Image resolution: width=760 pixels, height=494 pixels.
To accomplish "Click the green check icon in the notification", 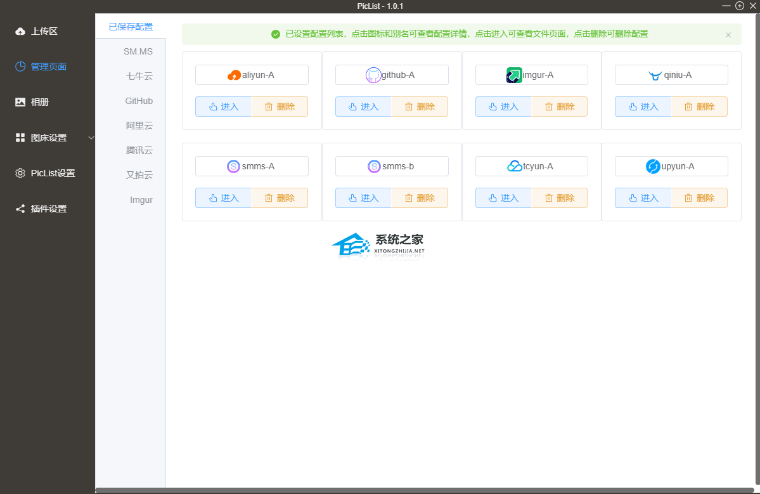I will tap(275, 34).
